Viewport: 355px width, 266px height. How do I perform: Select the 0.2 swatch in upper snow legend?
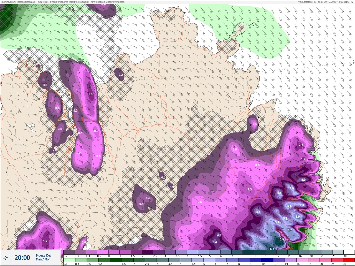69,252
